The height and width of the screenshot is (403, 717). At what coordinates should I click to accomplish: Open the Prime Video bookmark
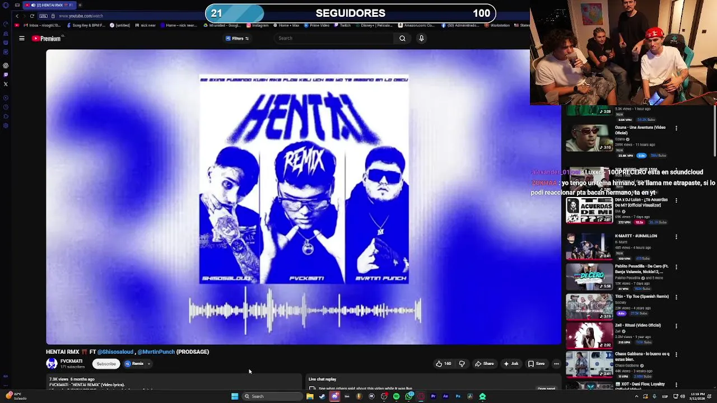[x=317, y=25]
